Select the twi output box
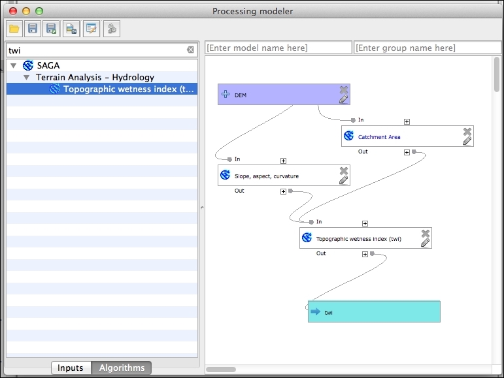The height and width of the screenshot is (378, 504). pos(374,311)
